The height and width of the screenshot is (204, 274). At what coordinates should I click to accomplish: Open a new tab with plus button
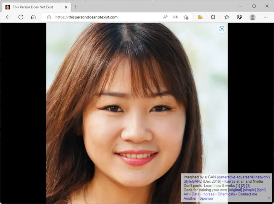76,7
